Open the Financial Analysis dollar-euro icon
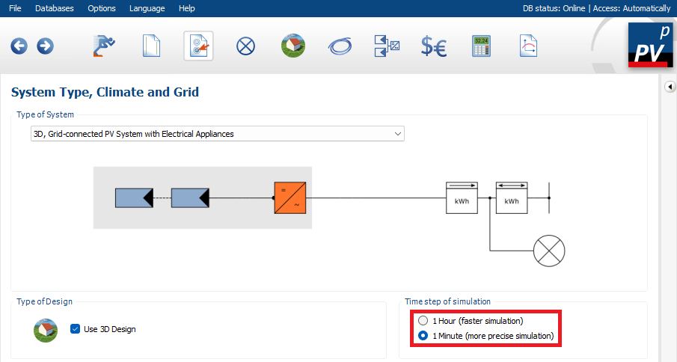This screenshot has height=362, width=677. point(433,46)
